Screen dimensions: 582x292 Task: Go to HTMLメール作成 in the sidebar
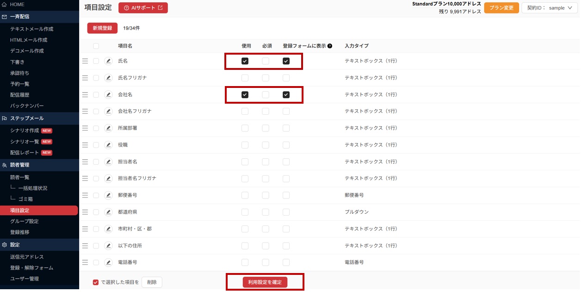pyautogui.click(x=29, y=40)
